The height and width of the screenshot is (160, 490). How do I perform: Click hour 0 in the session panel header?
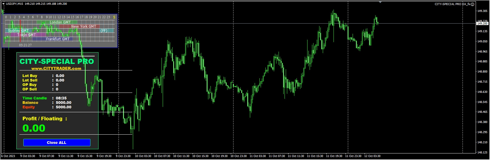click(6, 17)
